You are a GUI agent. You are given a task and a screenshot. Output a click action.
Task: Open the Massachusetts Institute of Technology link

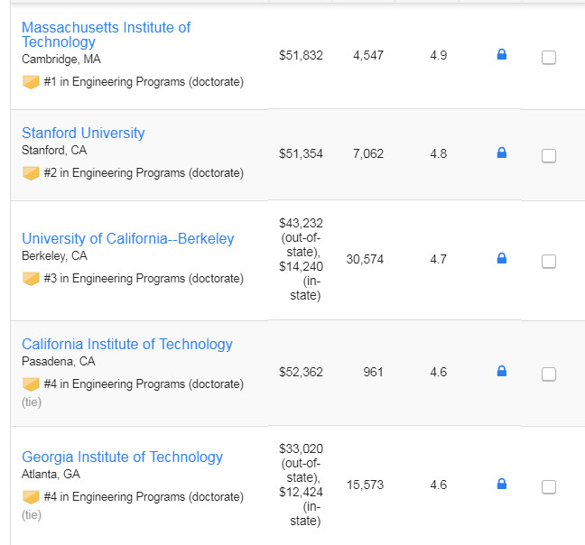pos(106,34)
